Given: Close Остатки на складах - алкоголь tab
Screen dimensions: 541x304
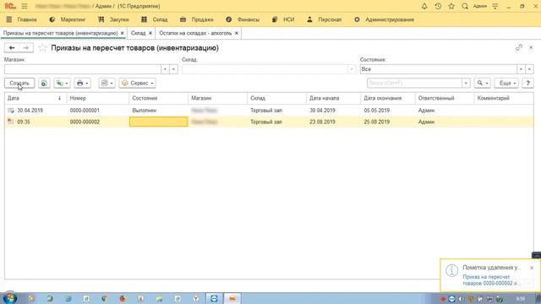Looking at the screenshot, I should 237,33.
